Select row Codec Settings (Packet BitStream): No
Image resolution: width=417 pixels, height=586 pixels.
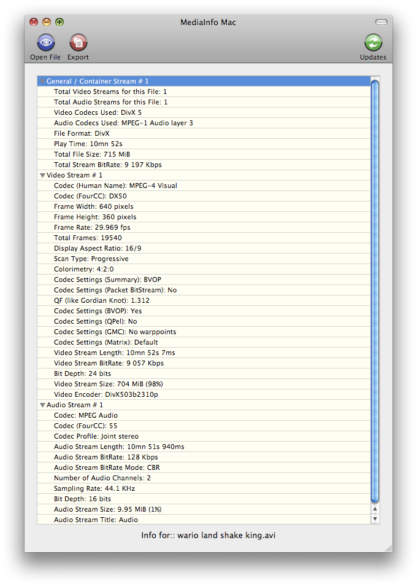click(x=204, y=291)
